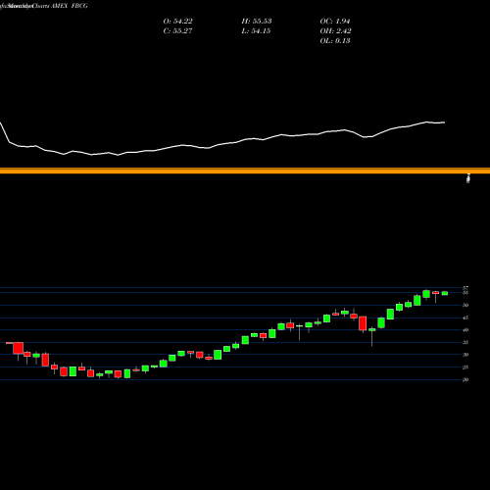Select the high value 'H: 55.53'
Image resolution: width=490 pixels, height=490 pixels.
click(257, 22)
